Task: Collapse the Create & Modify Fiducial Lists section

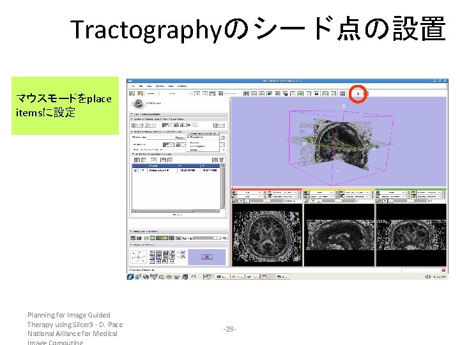Action: pos(179,119)
